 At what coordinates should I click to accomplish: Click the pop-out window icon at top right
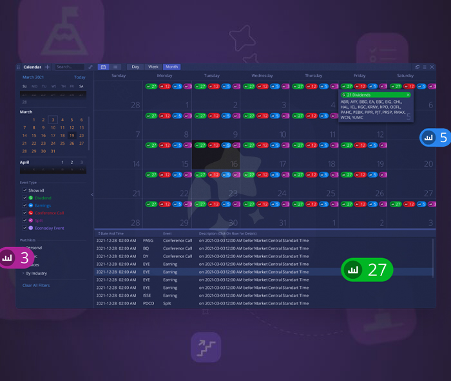click(417, 67)
